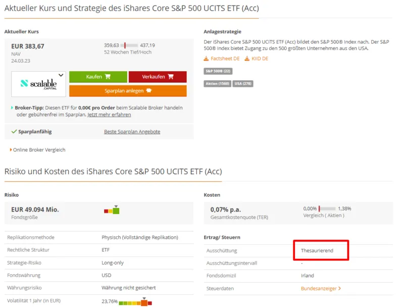
Task: Open the Beste Sparplan Angebote link
Action: pyautogui.click(x=132, y=132)
